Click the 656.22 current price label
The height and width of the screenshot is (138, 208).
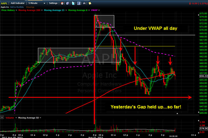(204, 76)
